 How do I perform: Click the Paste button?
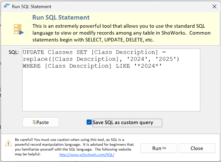41,122
